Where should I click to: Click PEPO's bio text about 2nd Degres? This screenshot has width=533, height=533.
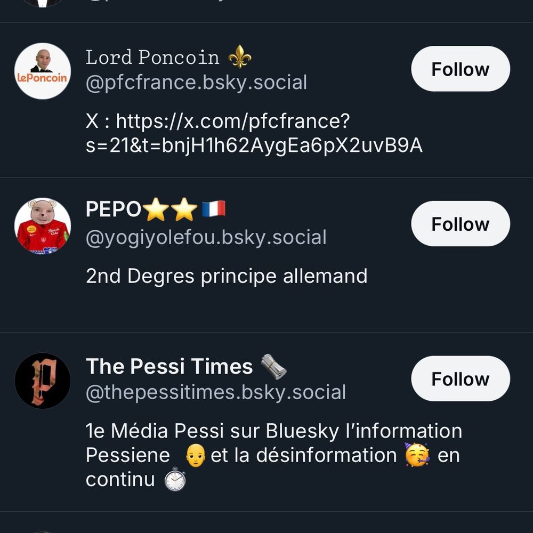pyautogui.click(x=227, y=276)
